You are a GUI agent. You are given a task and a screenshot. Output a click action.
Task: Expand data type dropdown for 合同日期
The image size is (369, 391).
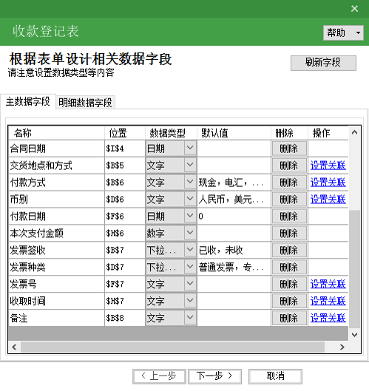coord(190,148)
